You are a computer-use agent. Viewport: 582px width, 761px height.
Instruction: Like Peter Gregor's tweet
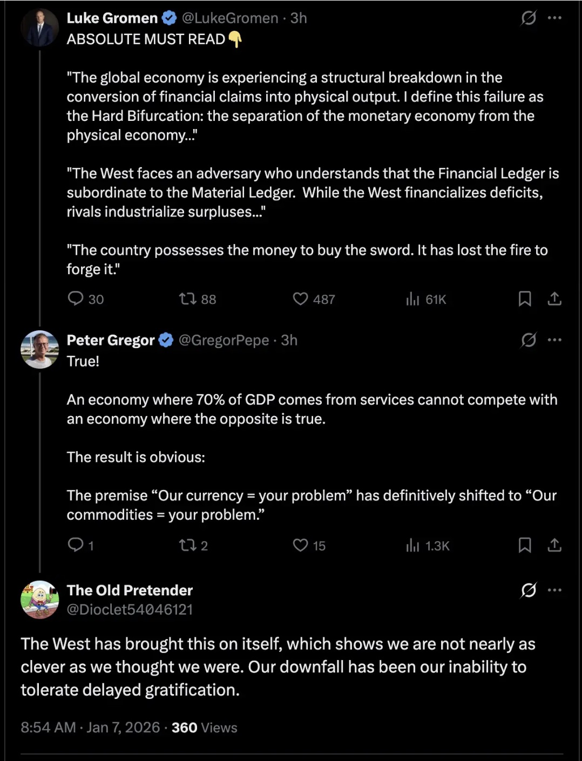[x=300, y=545]
